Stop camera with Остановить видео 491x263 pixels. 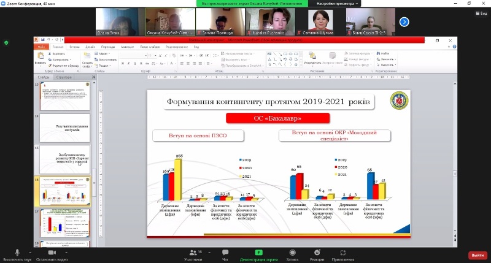pos(52,255)
